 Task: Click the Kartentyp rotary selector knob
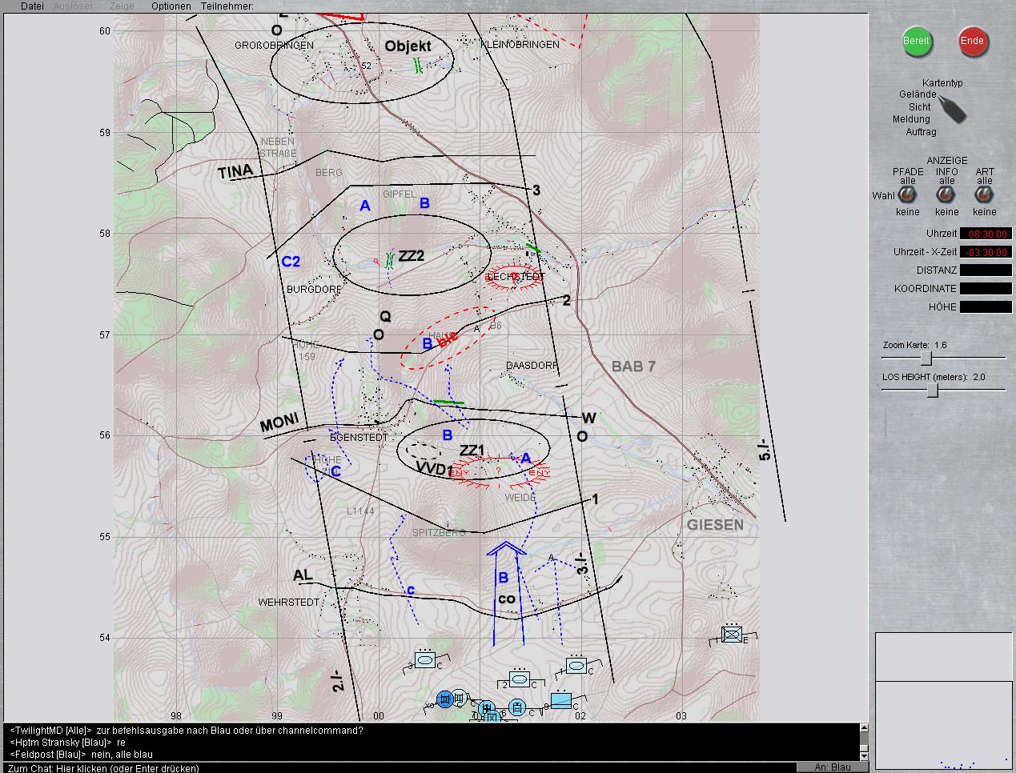click(952, 108)
